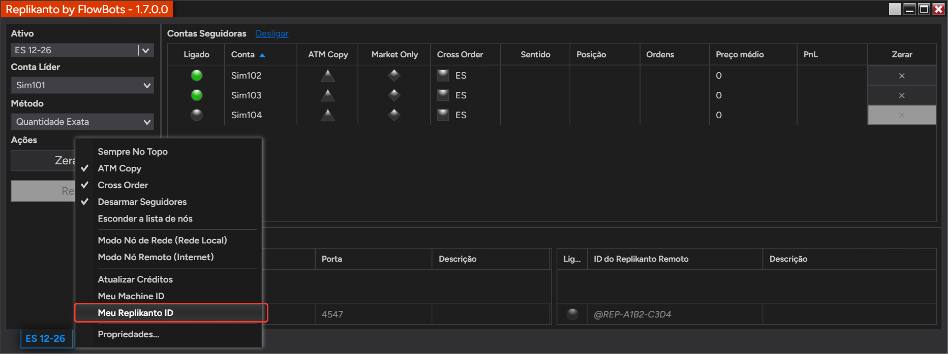Click the Zerar column header
Image resolution: width=948 pixels, height=354 pixels.
[x=902, y=54]
